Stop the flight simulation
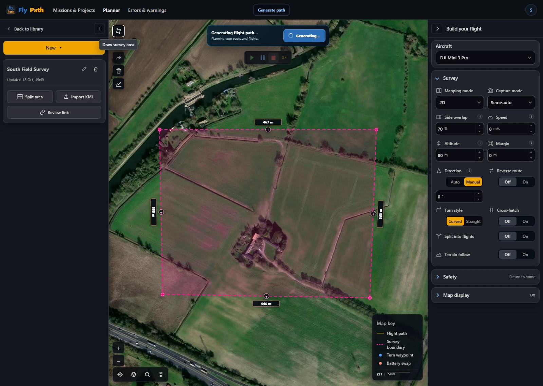 [x=273, y=58]
